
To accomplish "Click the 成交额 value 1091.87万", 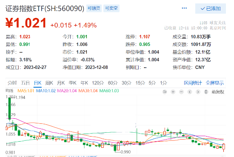I will tap(201, 44).
